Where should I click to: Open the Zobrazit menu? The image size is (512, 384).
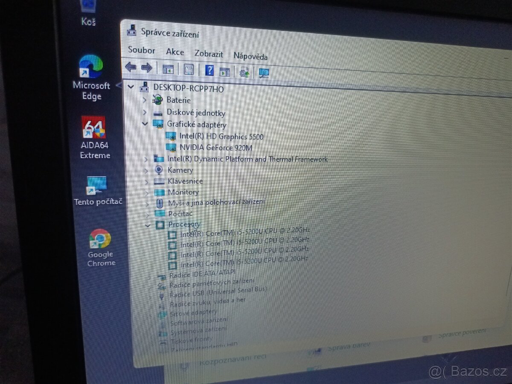click(x=209, y=54)
